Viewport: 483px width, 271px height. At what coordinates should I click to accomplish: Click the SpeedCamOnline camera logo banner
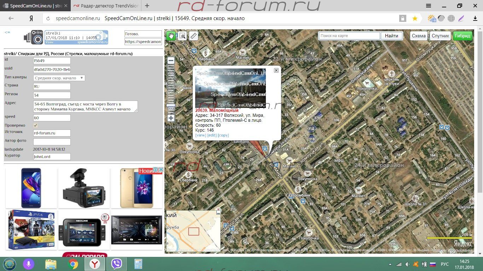pos(66,37)
